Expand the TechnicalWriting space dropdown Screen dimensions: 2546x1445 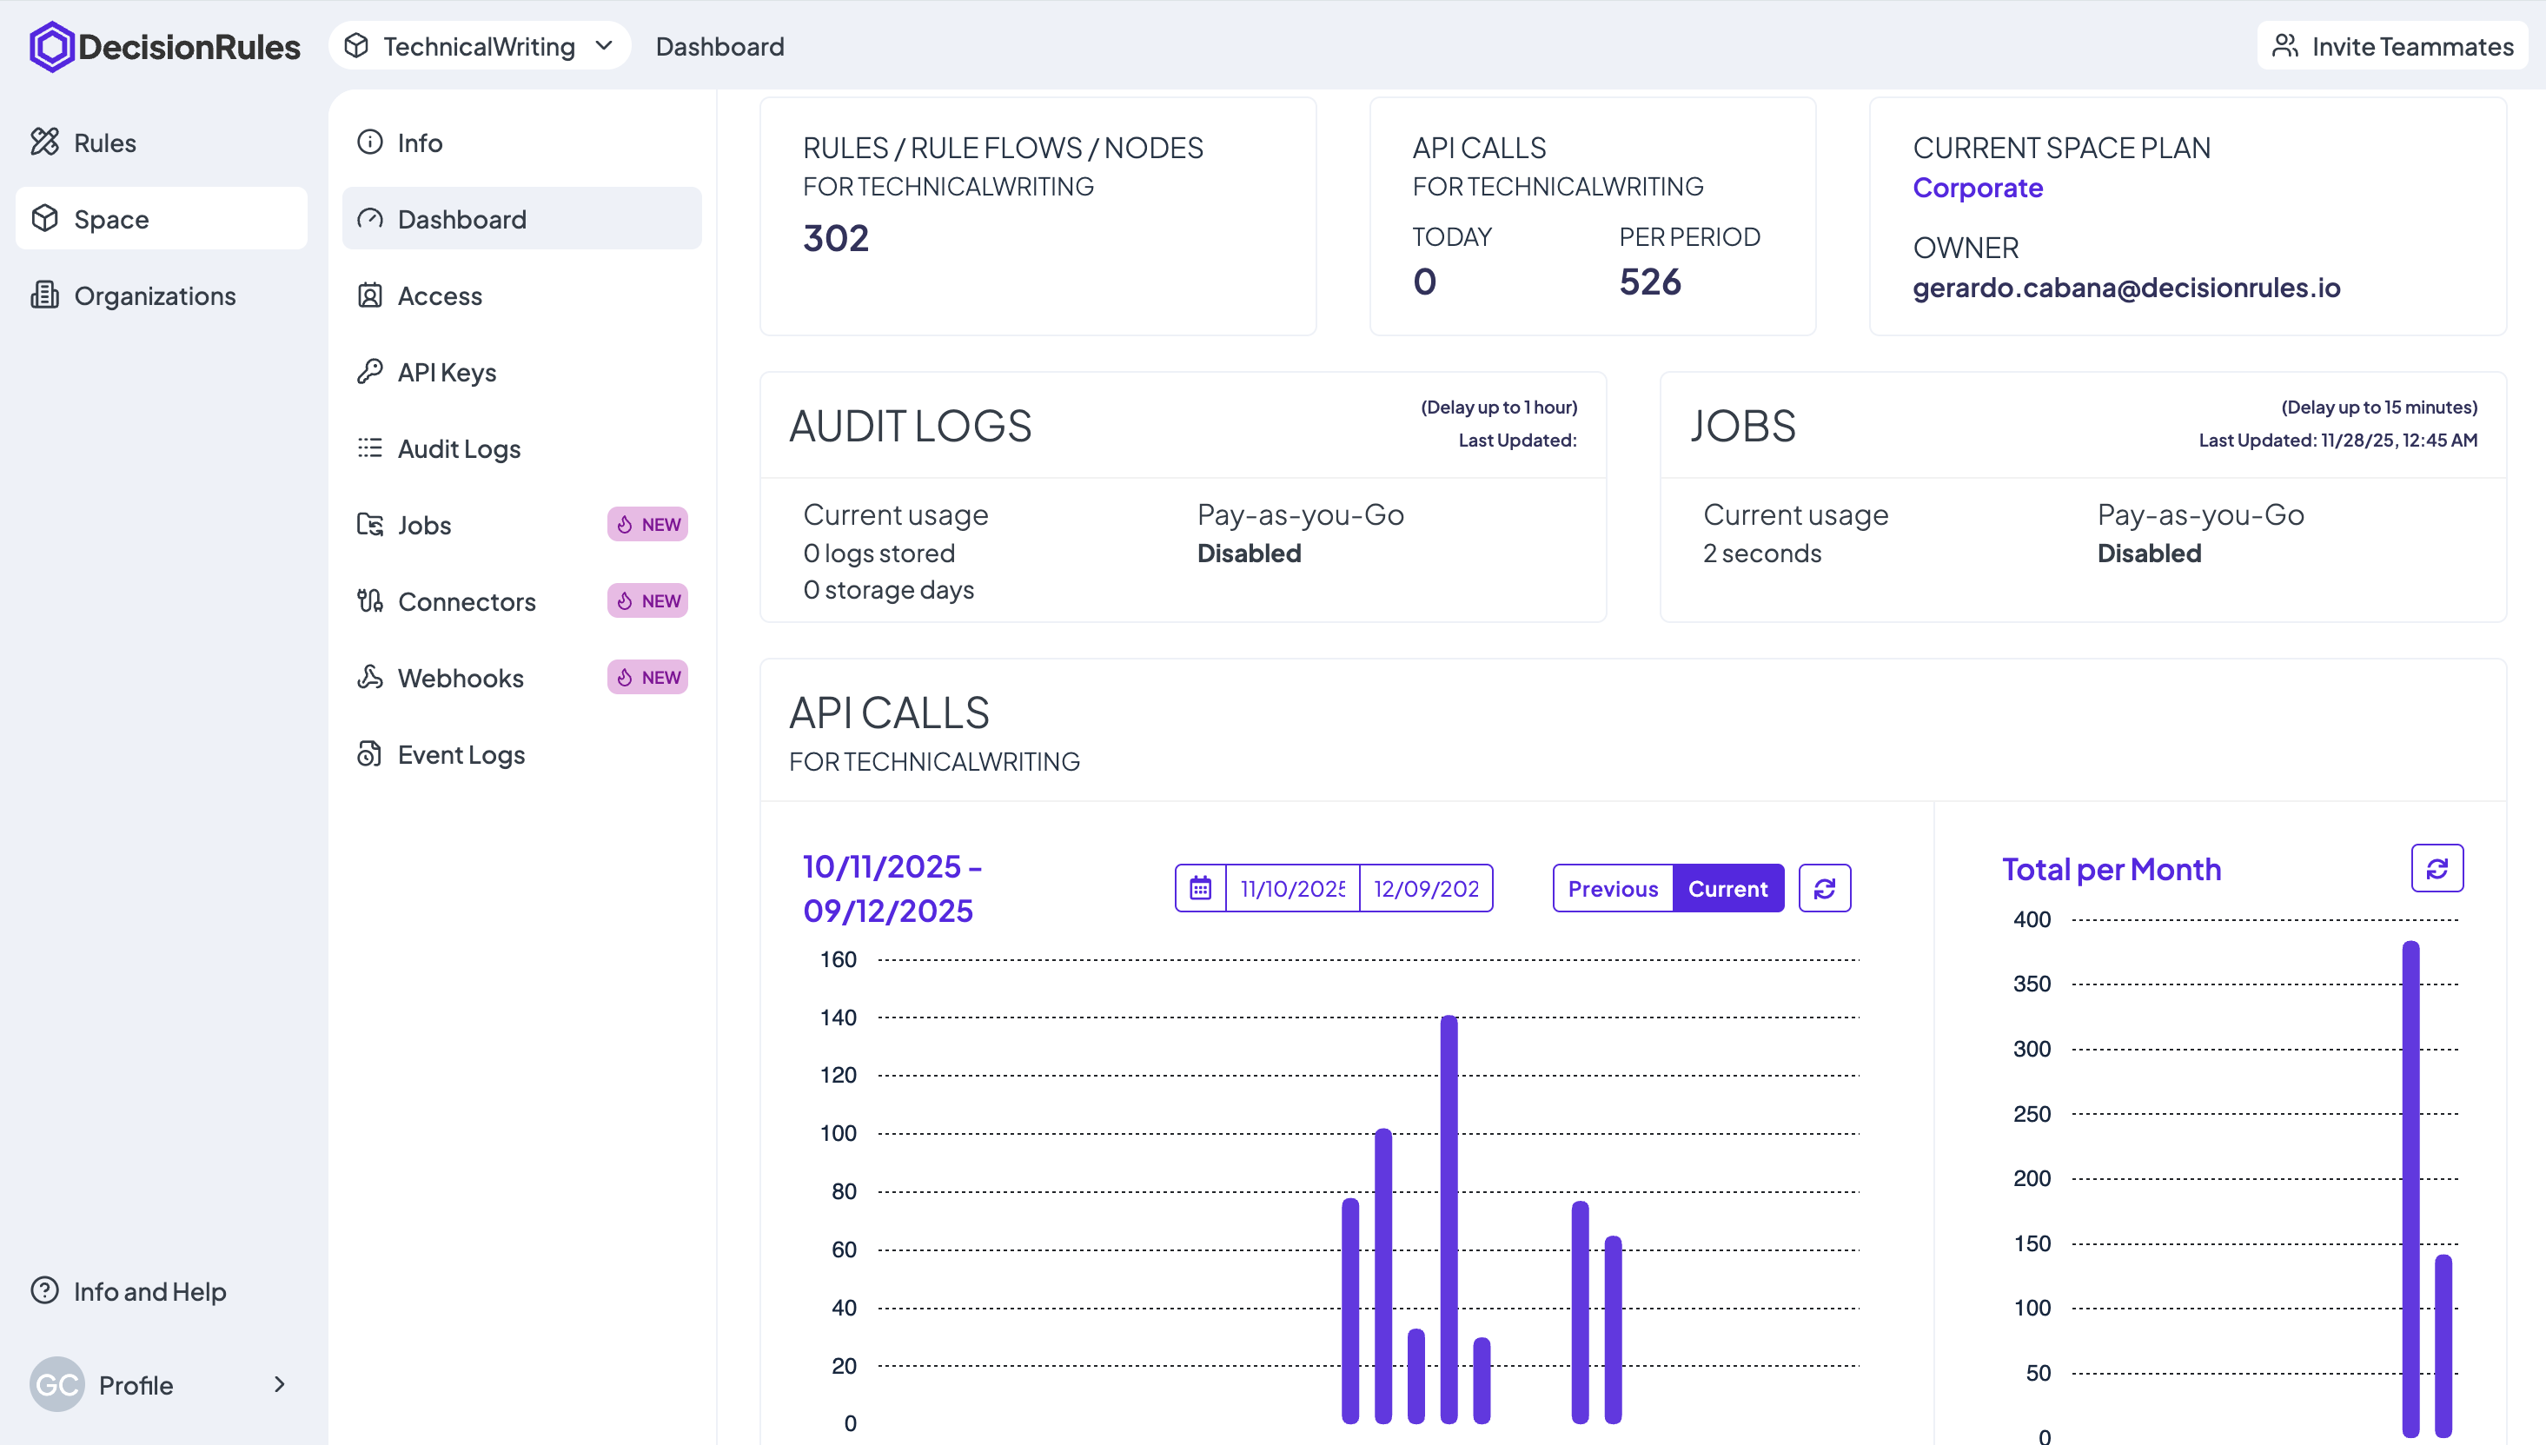coord(480,47)
